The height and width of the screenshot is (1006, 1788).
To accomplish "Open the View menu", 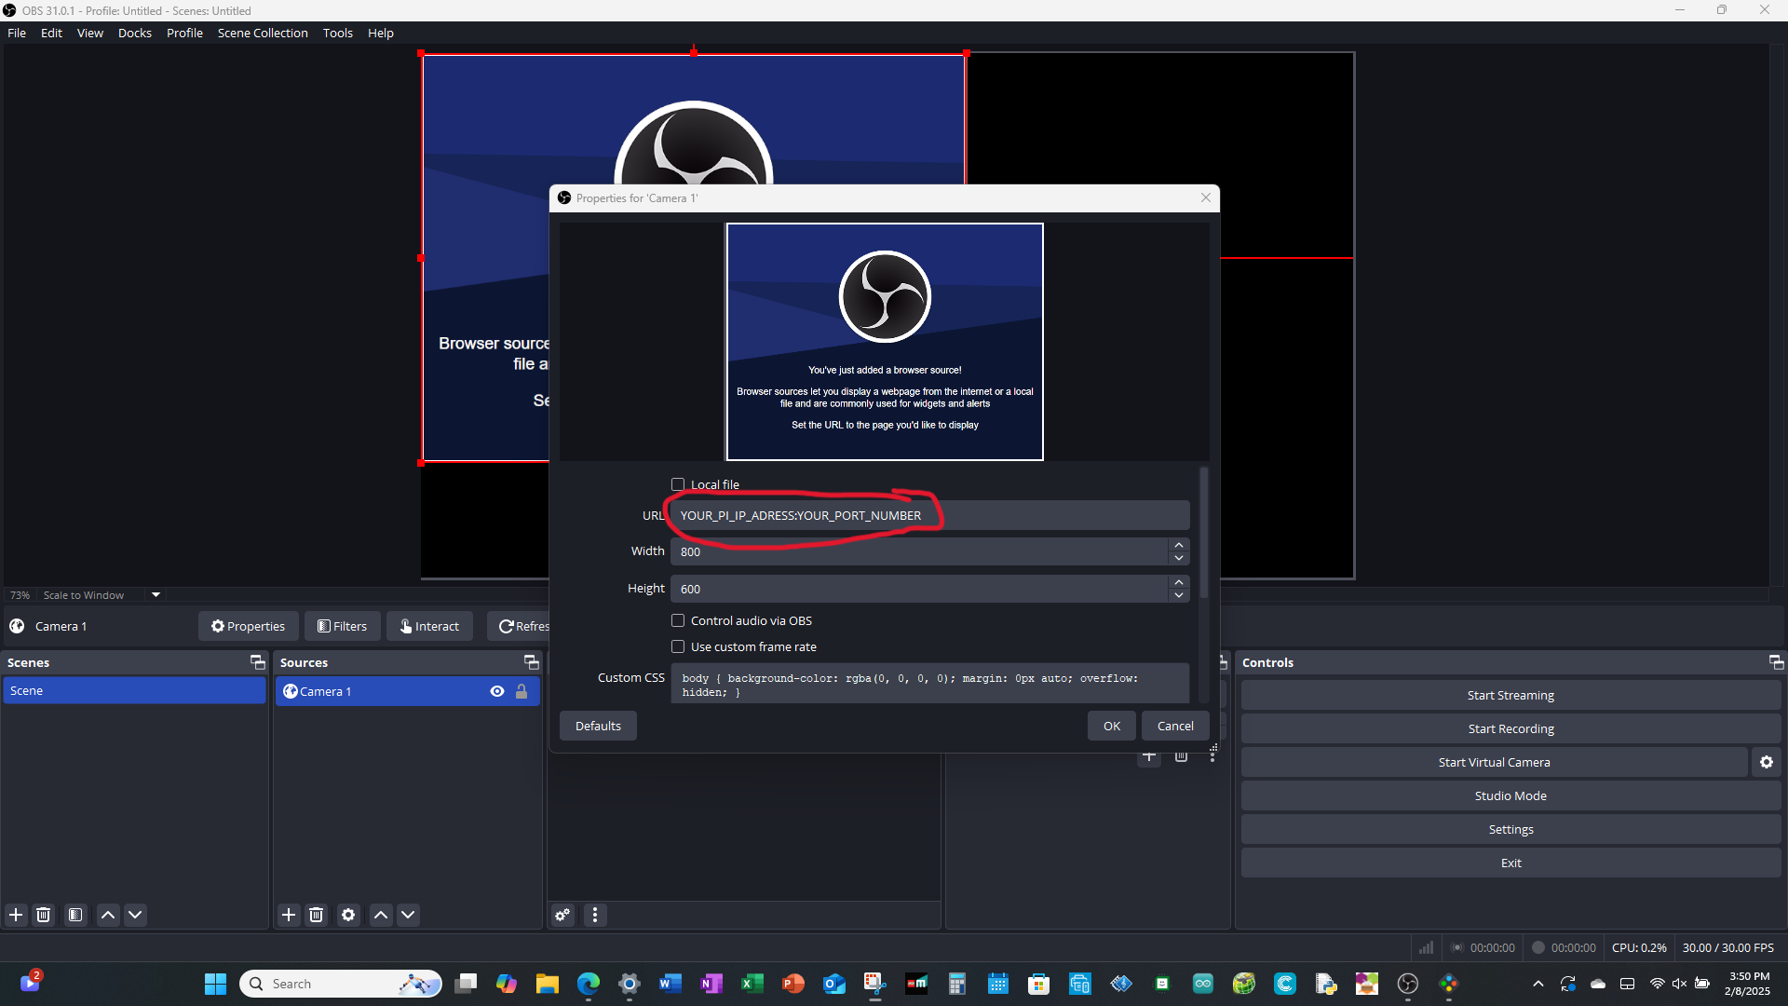I will (90, 33).
